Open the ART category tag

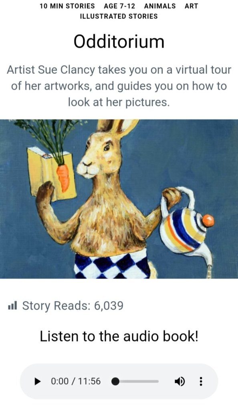pos(191,6)
